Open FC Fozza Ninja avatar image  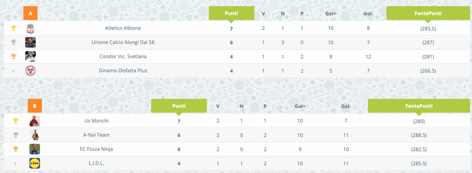click(x=34, y=149)
